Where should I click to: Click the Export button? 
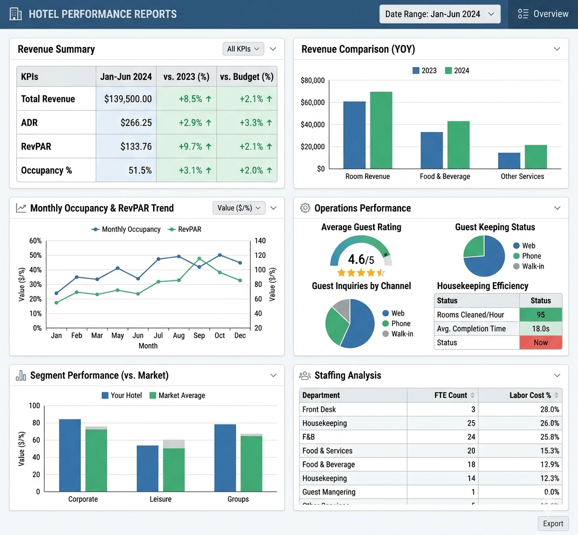[x=553, y=524]
